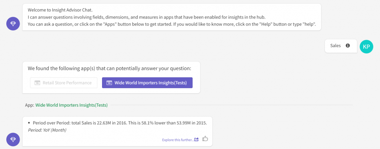380x149 pixels.
Task: Select Wide World Importers Insights(Tests) app button
Action: (x=147, y=83)
